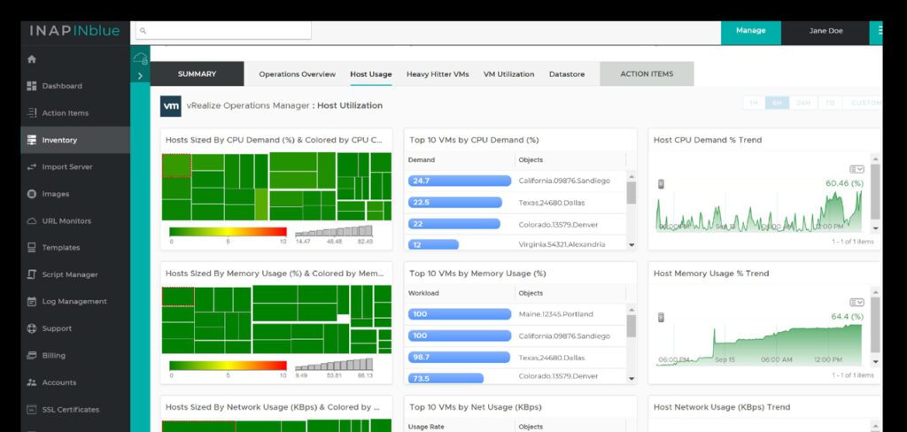Click the 60.46 (%) CPU trend value
This screenshot has width=907, height=432.
coord(844,183)
